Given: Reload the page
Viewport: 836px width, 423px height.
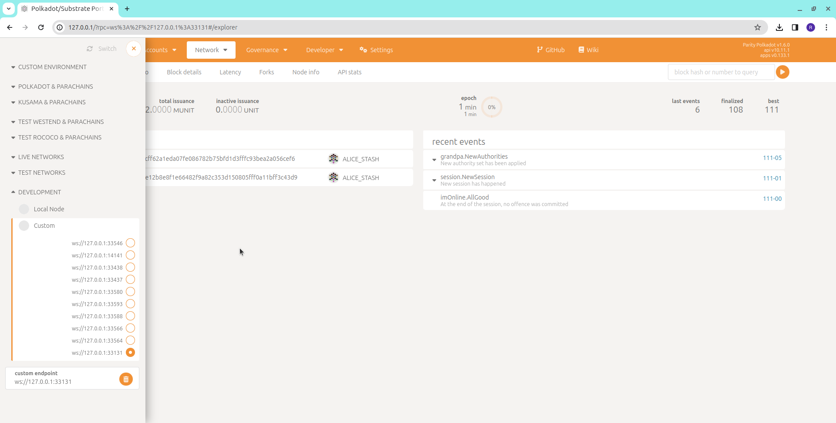Looking at the screenshot, I should pos(41,27).
